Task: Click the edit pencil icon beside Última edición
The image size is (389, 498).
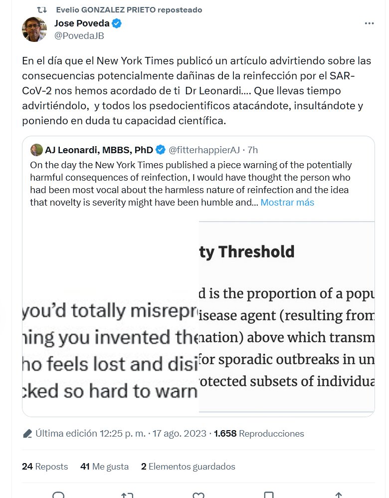Action: pos(27,434)
